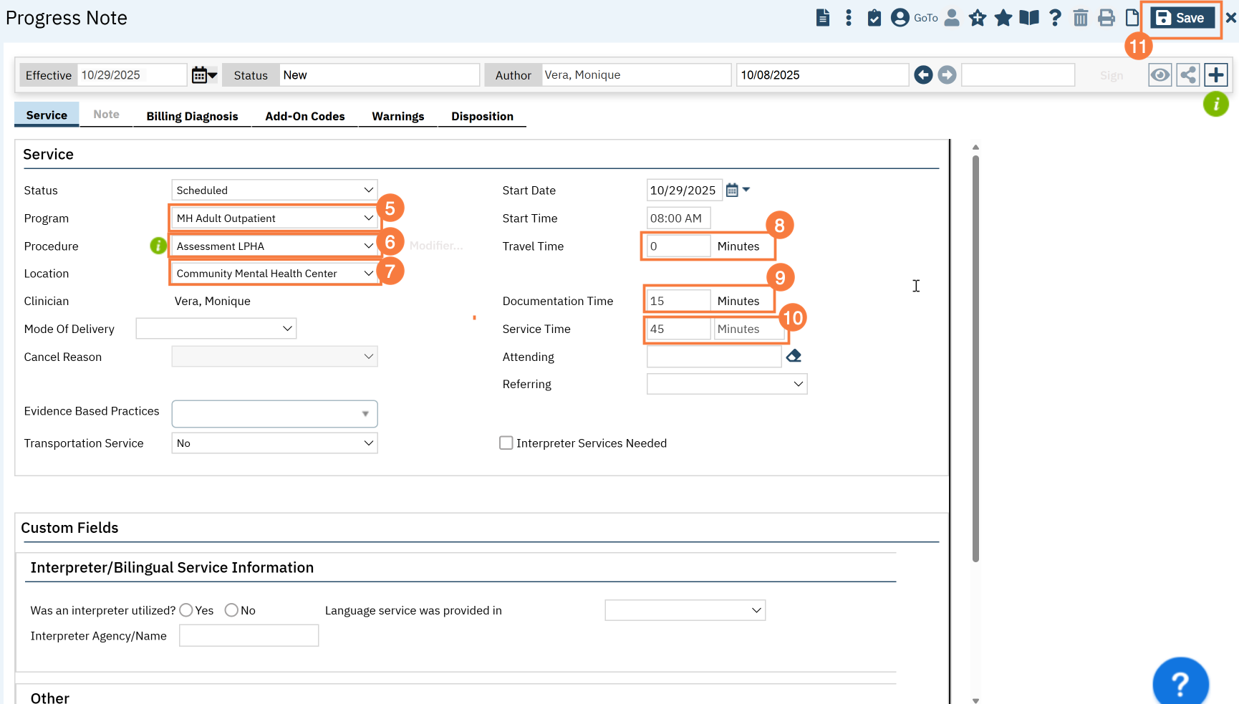Screen dimensions: 1239x704
Task: Enable Interpreter Services Needed checkbox
Action: pyautogui.click(x=506, y=443)
